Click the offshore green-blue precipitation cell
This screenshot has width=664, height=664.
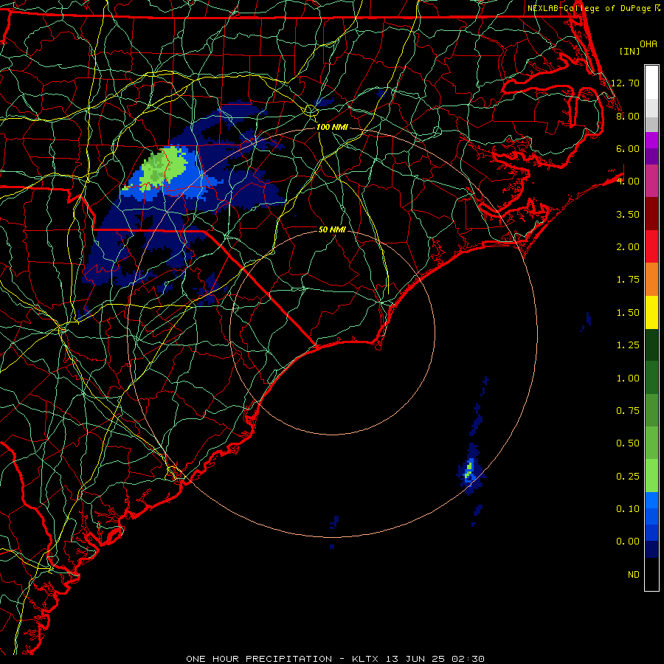click(470, 471)
